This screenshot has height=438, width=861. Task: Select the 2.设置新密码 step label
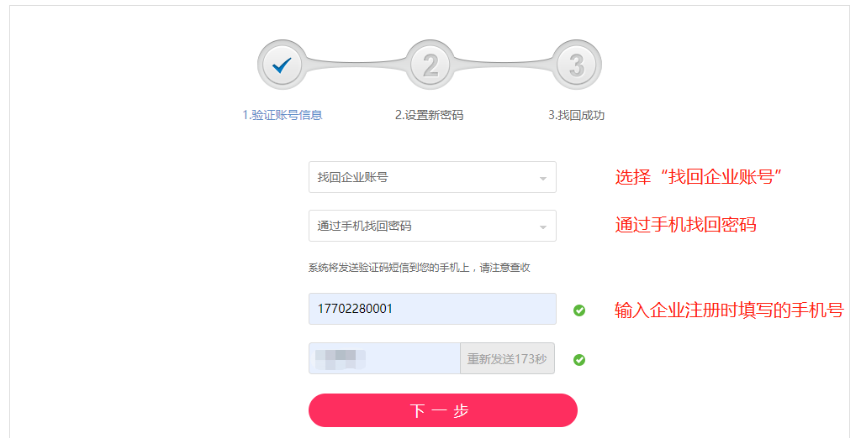point(430,116)
